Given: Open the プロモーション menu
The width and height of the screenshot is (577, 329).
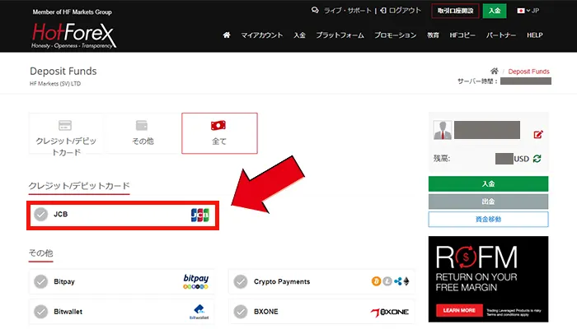Looking at the screenshot, I should tap(395, 35).
